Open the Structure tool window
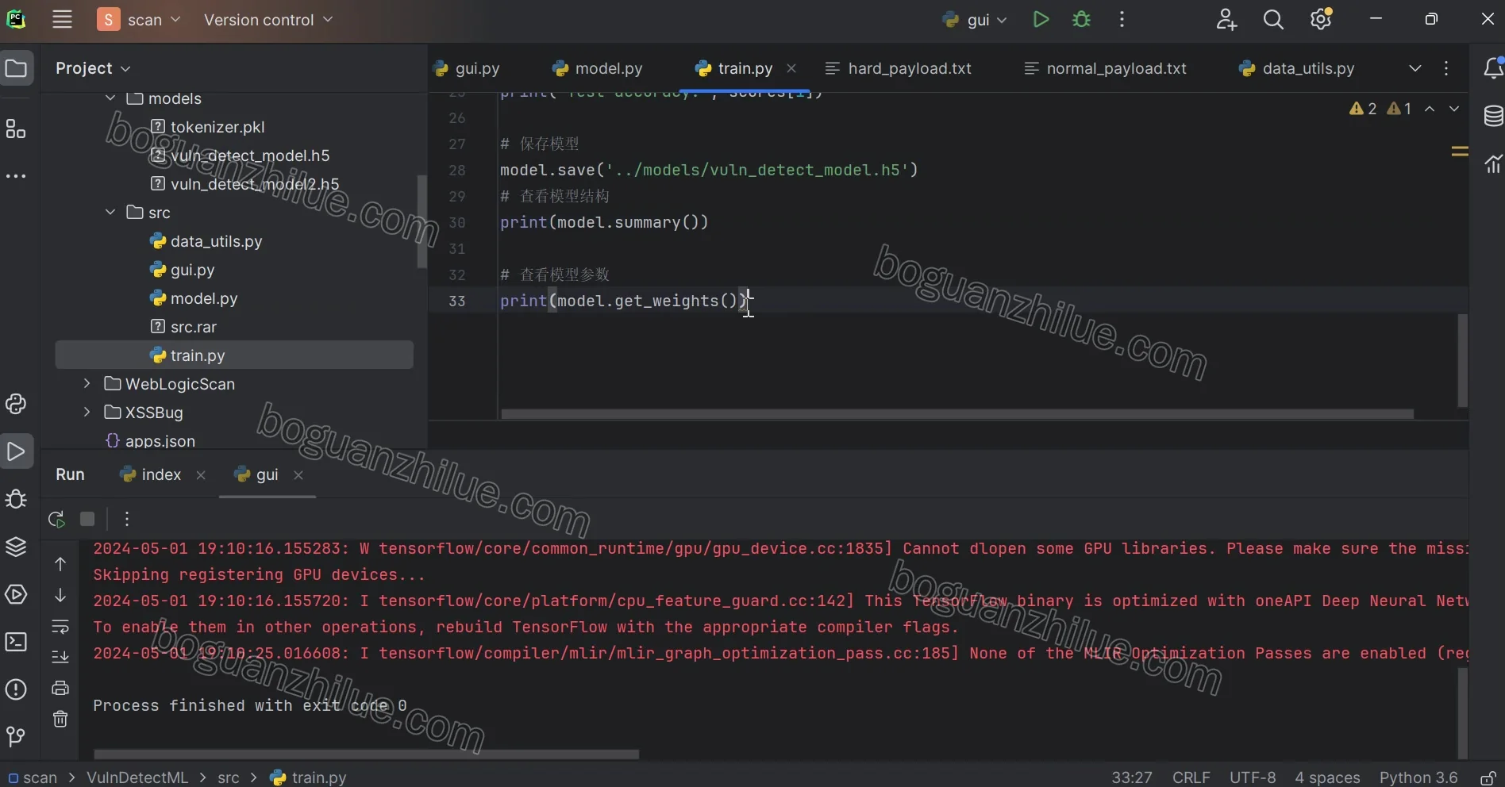The width and height of the screenshot is (1505, 787). (16, 129)
